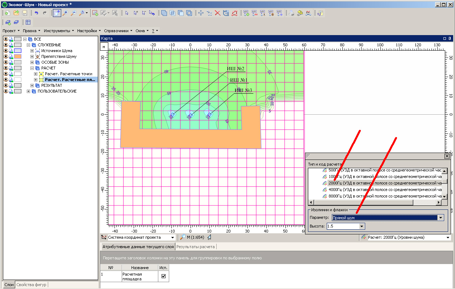Toggle visibility eye for Источники Шума layer
455x289 pixels.
coord(6,51)
